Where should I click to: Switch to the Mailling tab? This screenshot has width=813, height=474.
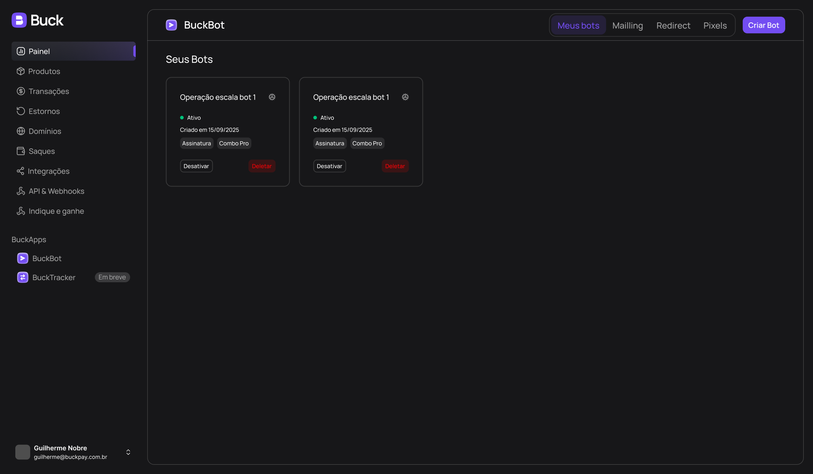coord(627,26)
